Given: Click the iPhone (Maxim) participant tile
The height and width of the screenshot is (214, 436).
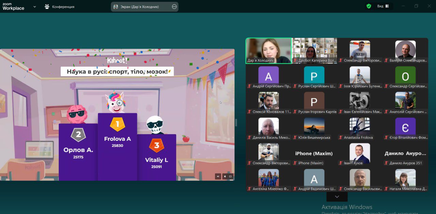Looking at the screenshot, I should pyautogui.click(x=314, y=154).
